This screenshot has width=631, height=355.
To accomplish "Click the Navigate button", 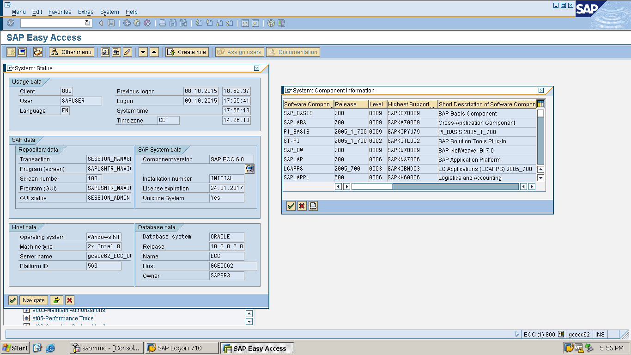I will (x=34, y=300).
